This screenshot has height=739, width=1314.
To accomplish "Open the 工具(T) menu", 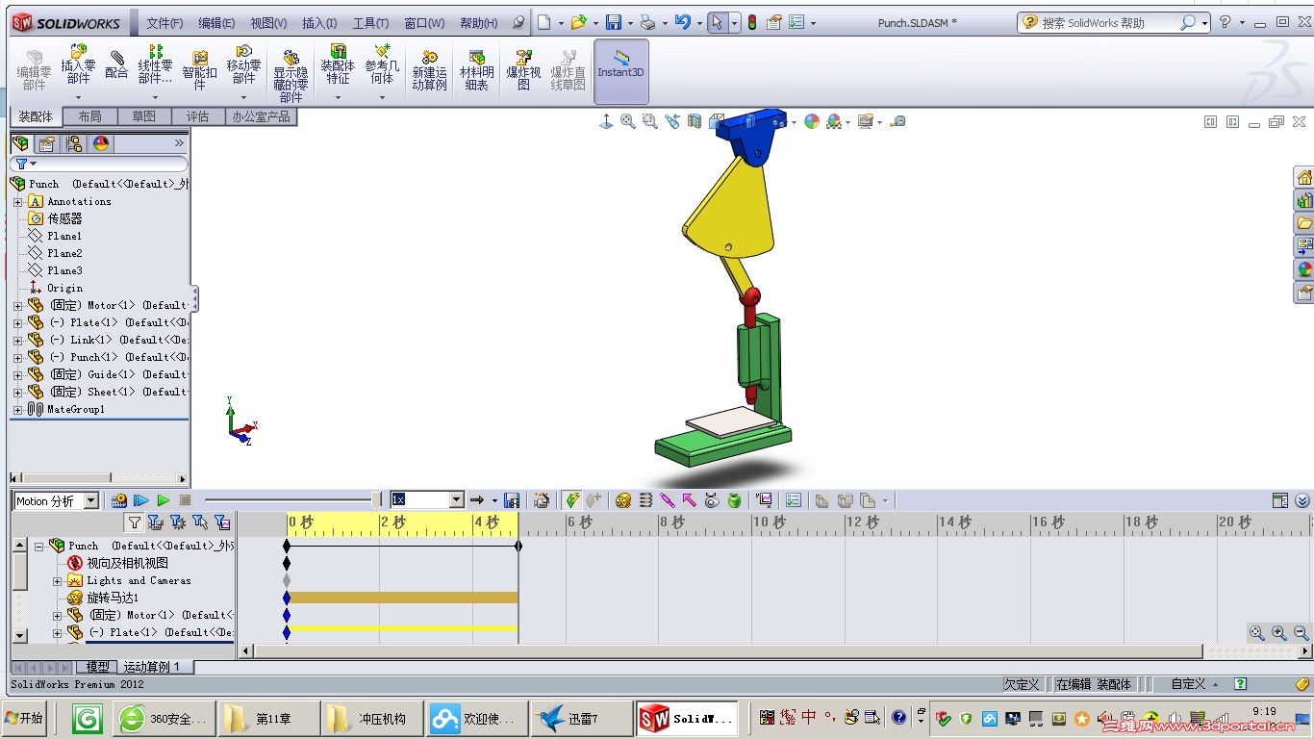I will [370, 23].
